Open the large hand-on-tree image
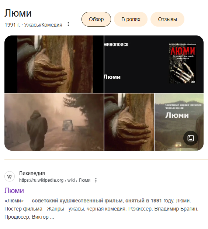208x229 pixels. [x=54, y=64]
